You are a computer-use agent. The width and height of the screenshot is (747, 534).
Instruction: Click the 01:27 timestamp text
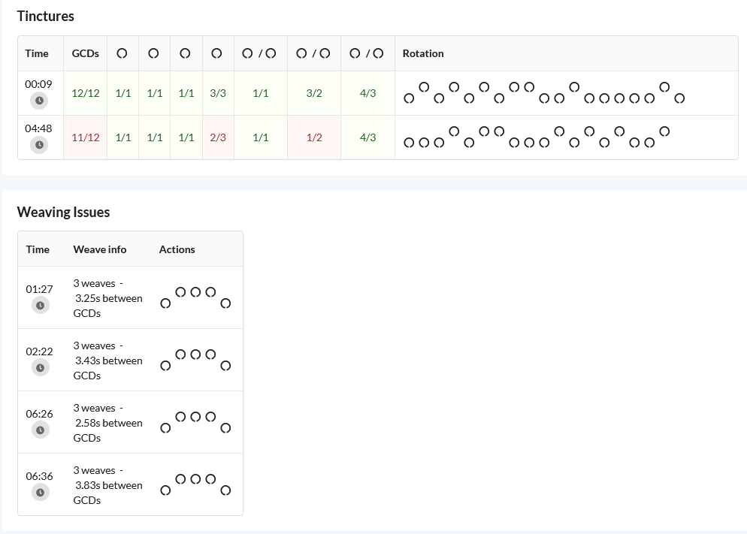point(40,289)
